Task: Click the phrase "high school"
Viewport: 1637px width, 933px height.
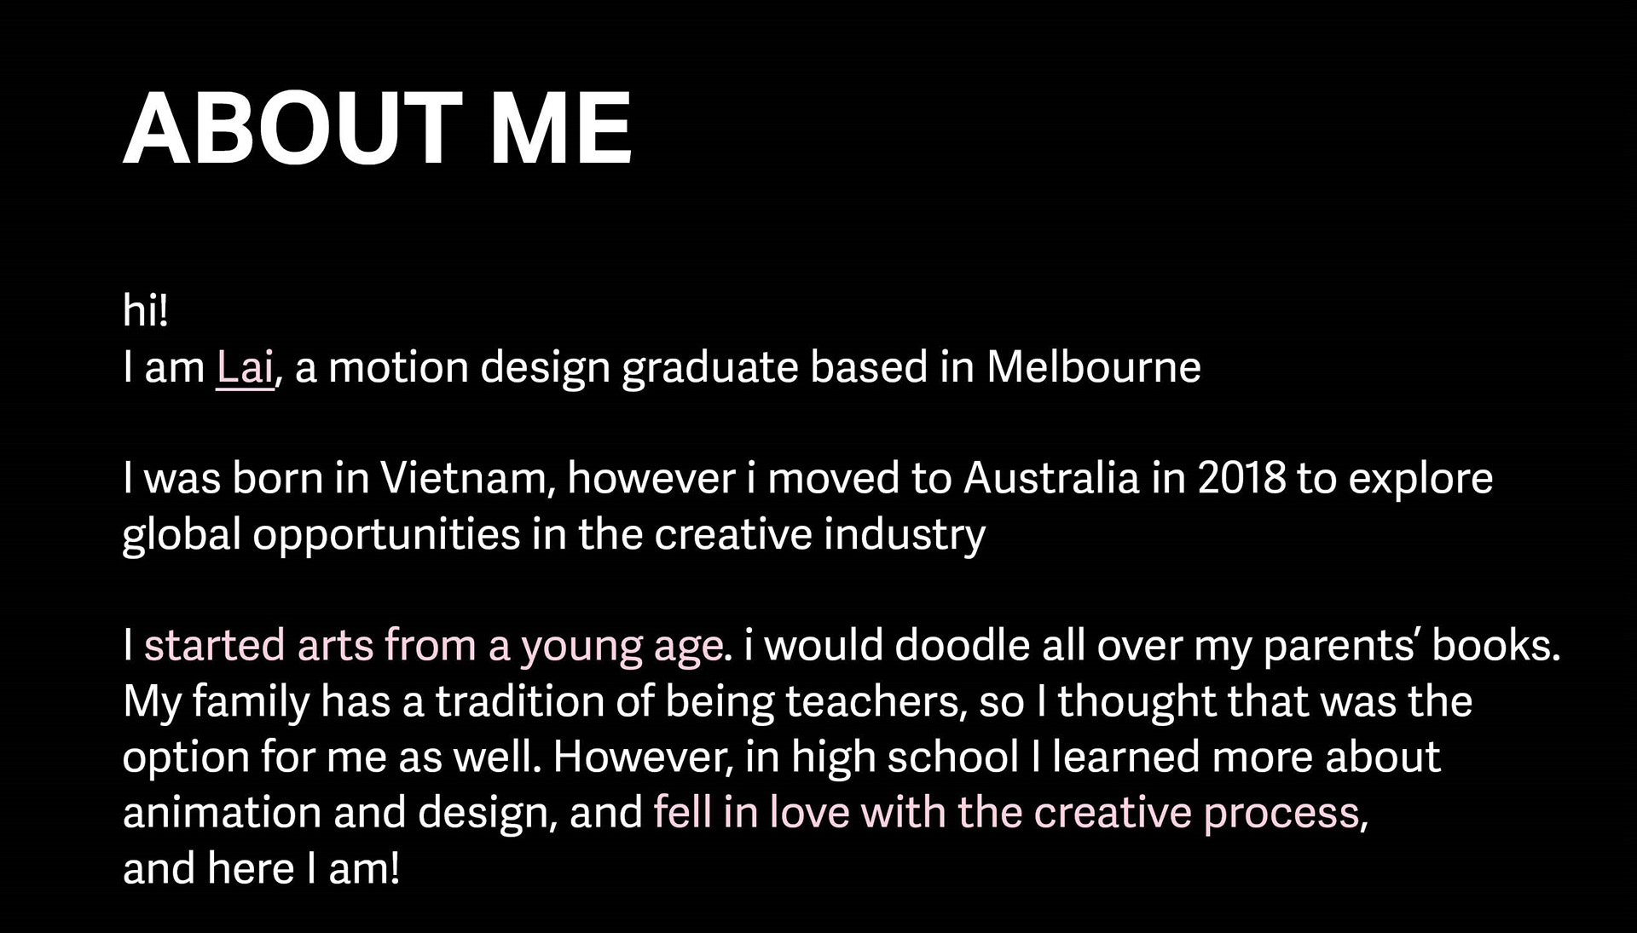Action: tap(905, 757)
